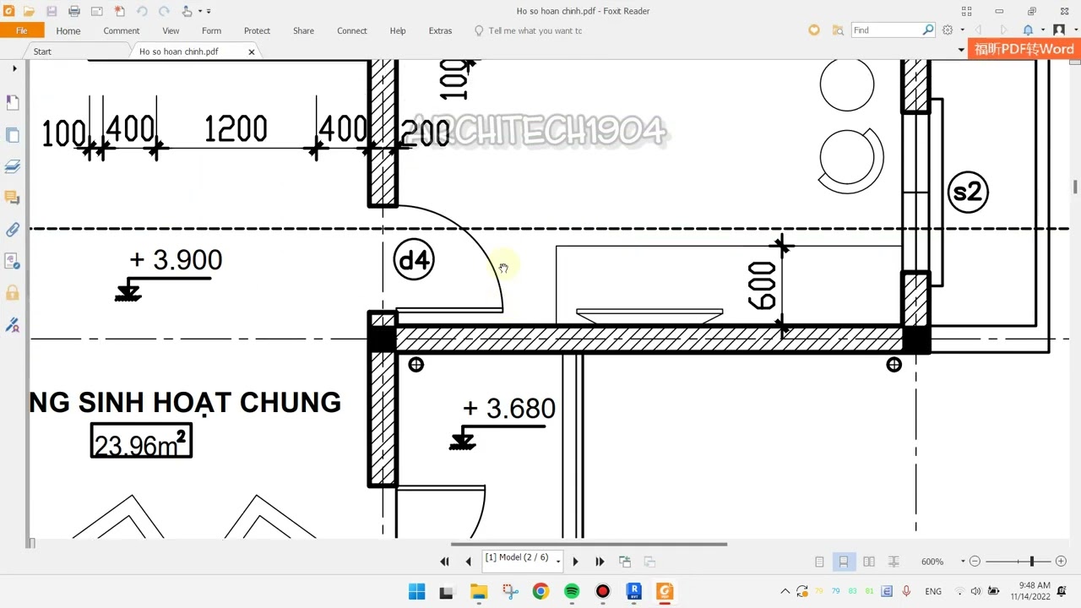The image size is (1081, 608).
Task: Click the Save icon in quick access toolbar
Action: point(52,11)
